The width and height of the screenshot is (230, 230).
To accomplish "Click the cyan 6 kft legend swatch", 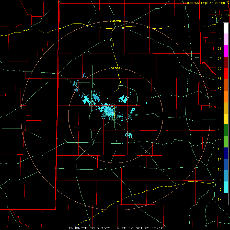I will click(226, 187).
